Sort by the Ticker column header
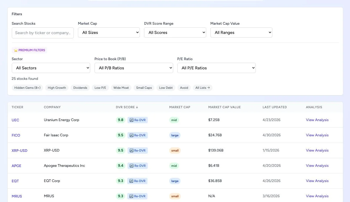Image resolution: width=350 pixels, height=202 pixels. point(18,107)
